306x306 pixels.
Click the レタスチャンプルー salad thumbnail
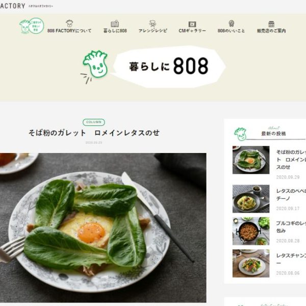click(251, 263)
